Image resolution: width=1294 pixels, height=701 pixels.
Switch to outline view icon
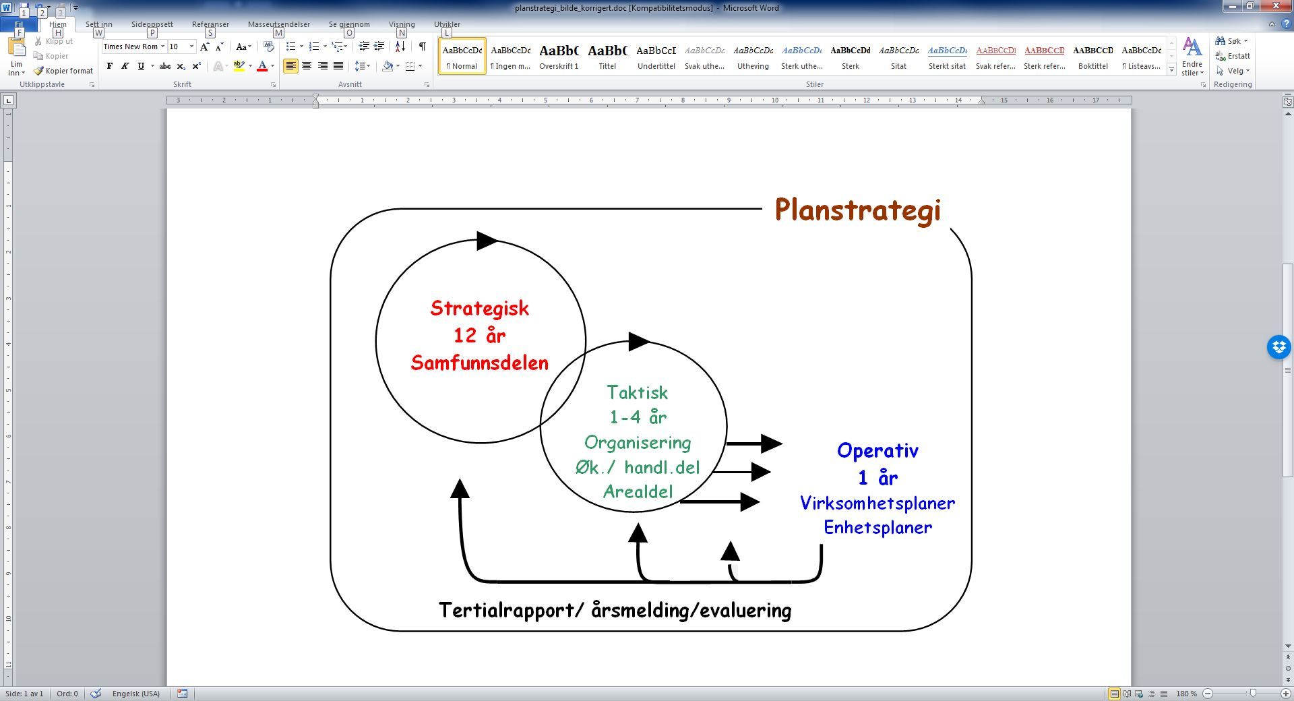1151,694
